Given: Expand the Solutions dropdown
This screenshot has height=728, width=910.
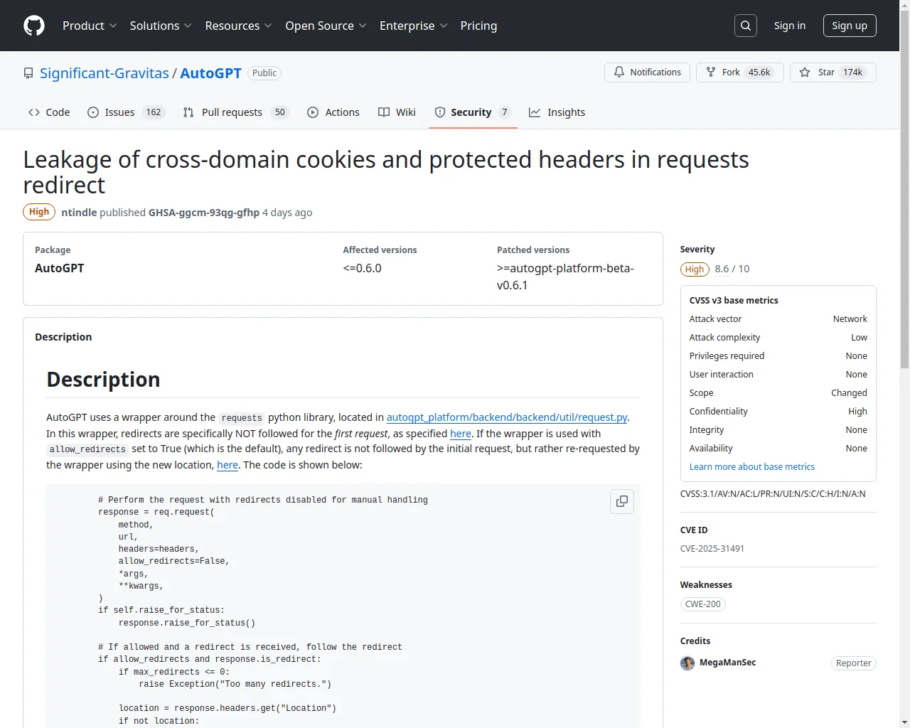Looking at the screenshot, I should 161,26.
